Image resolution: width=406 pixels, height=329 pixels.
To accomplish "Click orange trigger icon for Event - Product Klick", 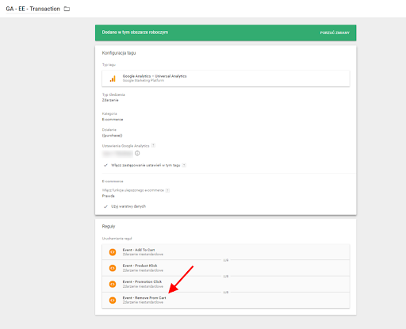I will click(113, 268).
